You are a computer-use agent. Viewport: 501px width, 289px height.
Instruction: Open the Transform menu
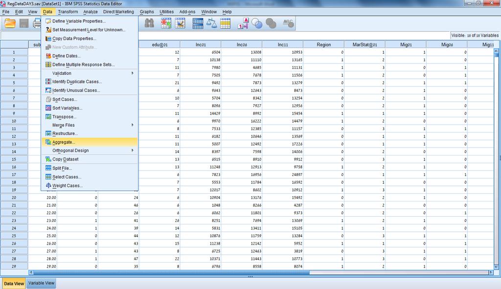[68, 12]
